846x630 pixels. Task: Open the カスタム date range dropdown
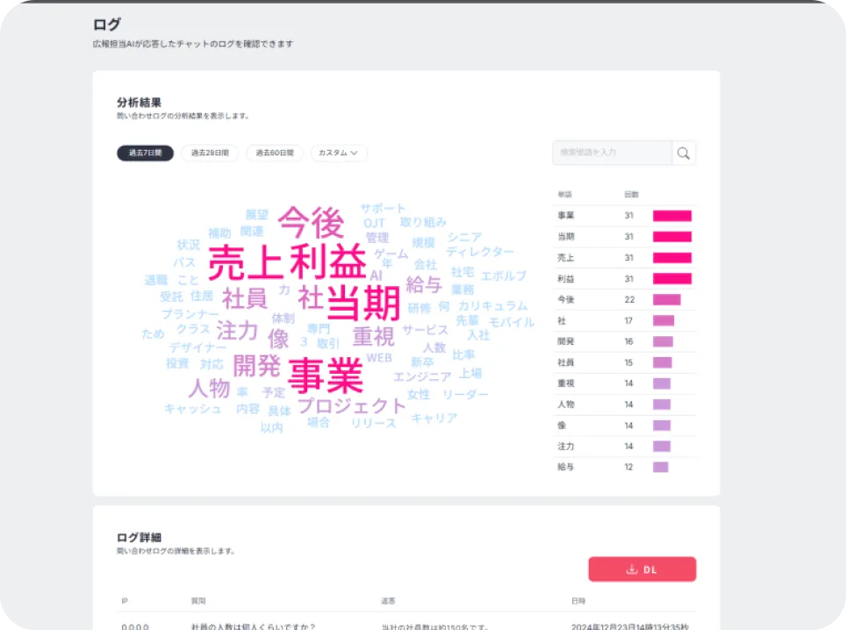pyautogui.click(x=339, y=153)
